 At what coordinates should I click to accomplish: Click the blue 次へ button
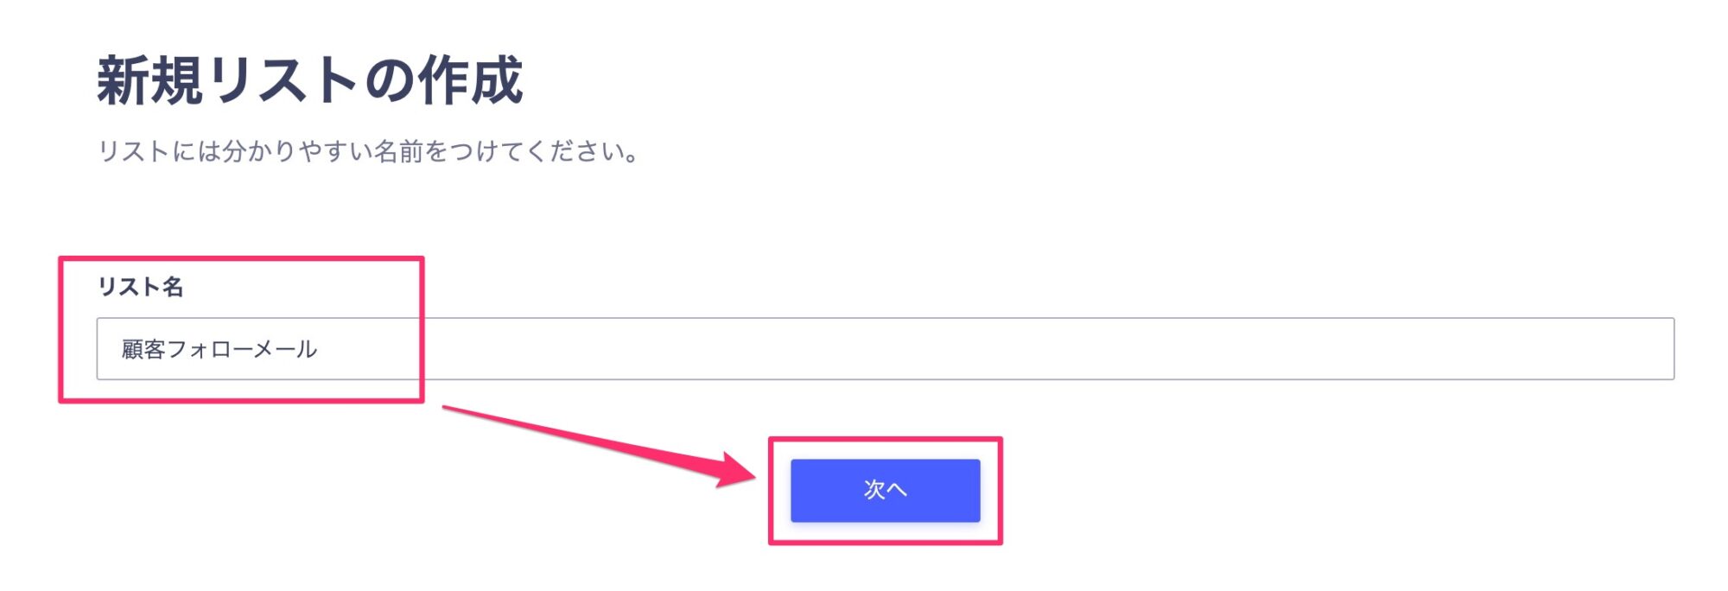coord(885,490)
